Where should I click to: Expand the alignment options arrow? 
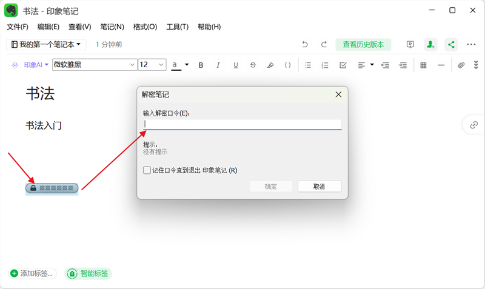pyautogui.click(x=372, y=65)
